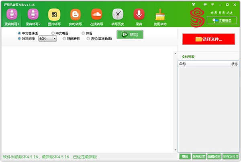The image size is (241, 162).
Task: Open the 注册登录 register login link
Action: [222, 21]
